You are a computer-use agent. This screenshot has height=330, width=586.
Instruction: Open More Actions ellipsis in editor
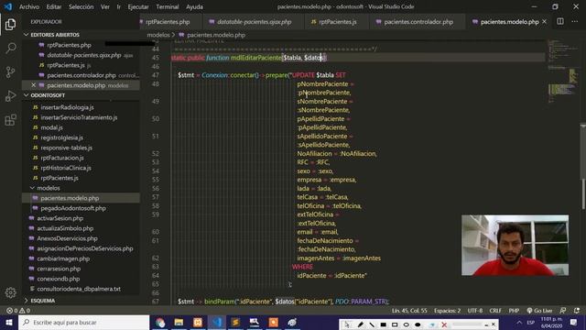tap(575, 22)
